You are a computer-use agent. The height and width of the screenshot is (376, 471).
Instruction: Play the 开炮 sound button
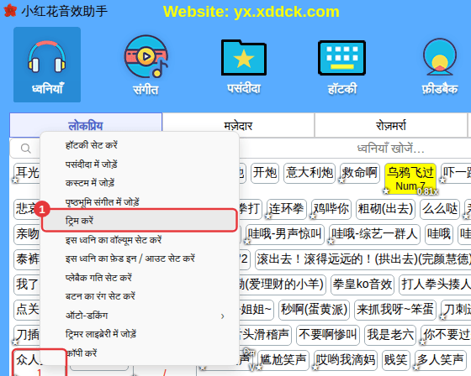pyautogui.click(x=265, y=173)
